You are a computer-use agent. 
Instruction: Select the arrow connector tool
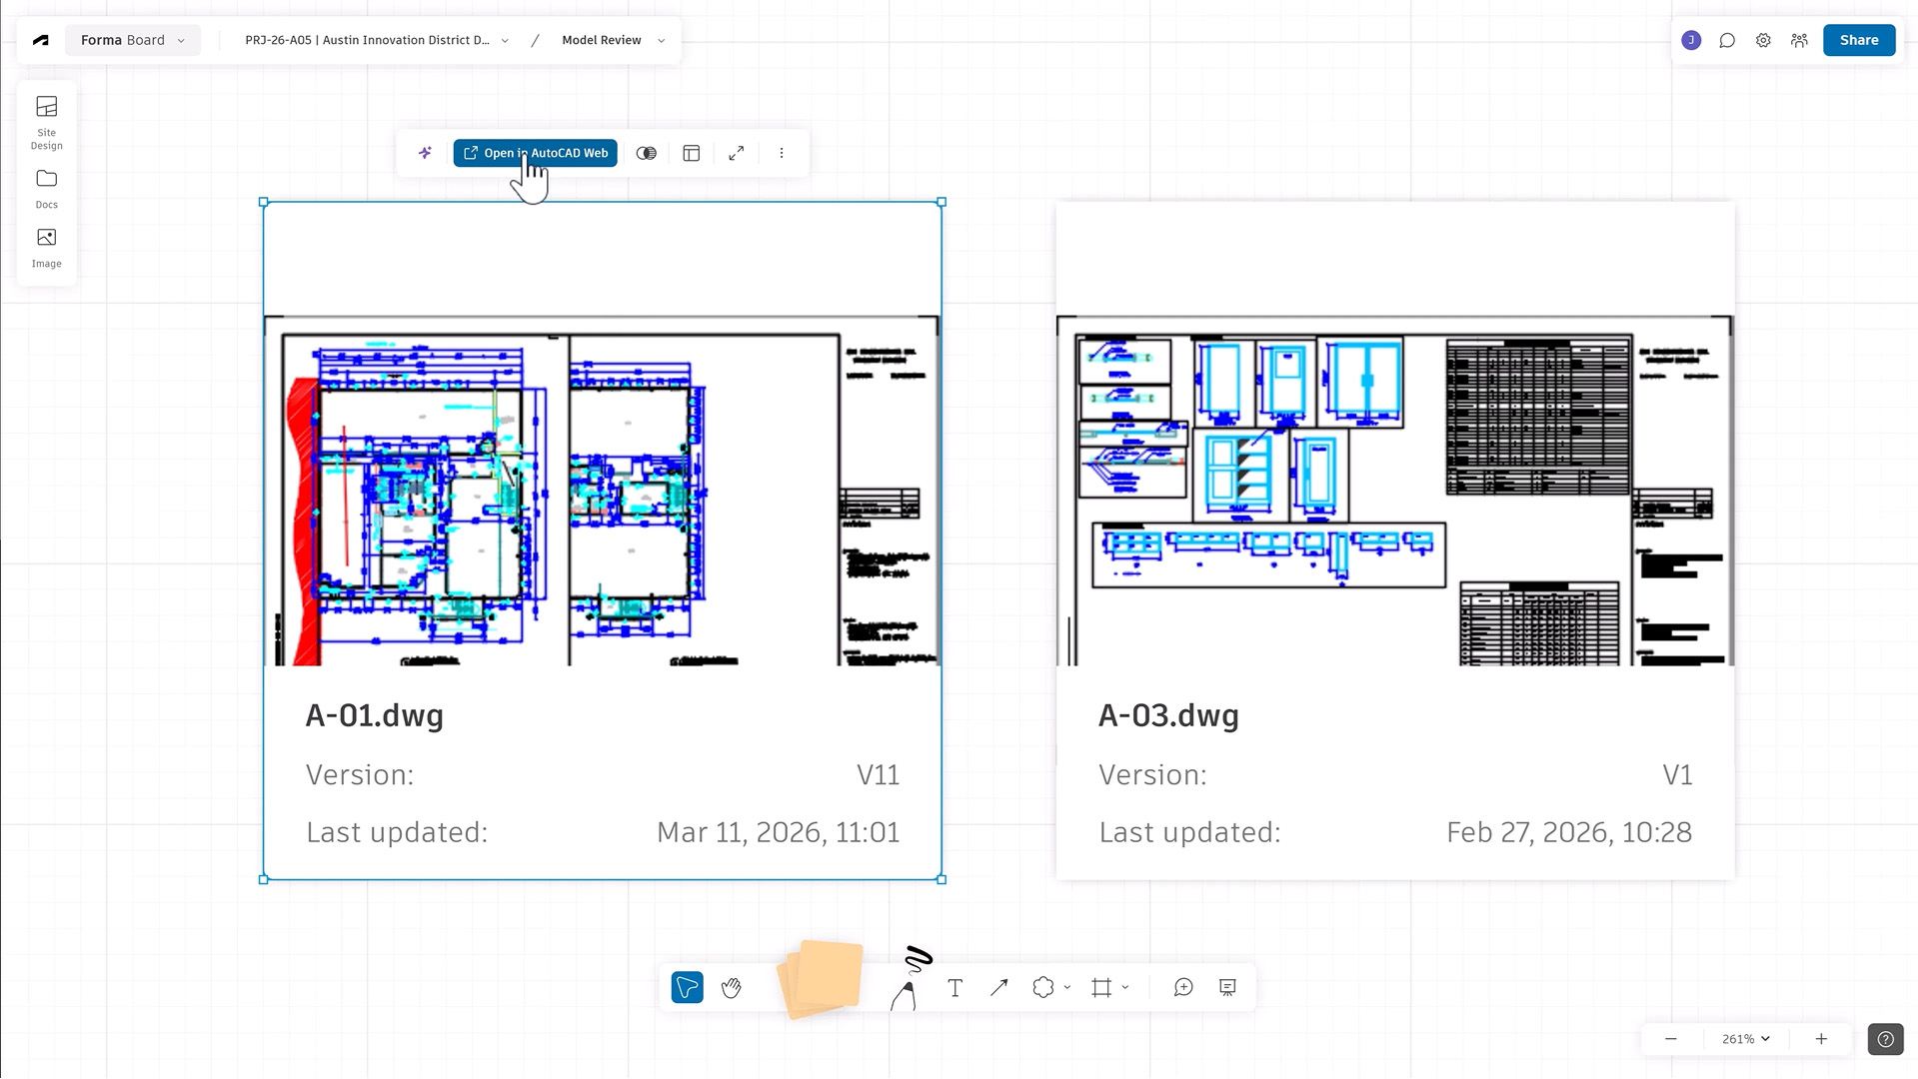click(x=998, y=987)
